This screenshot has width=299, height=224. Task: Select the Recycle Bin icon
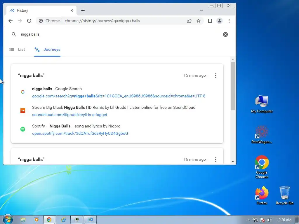tap(284, 195)
